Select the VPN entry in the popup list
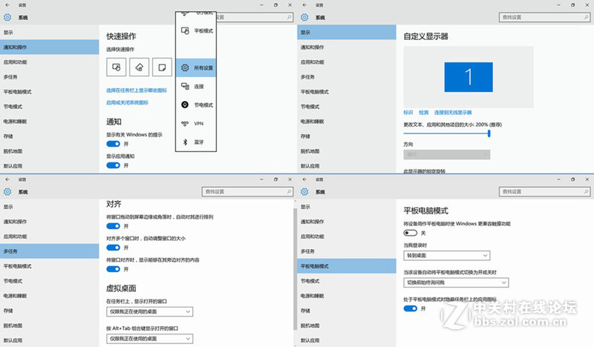Screen dimensions: 594x347 pos(196,123)
